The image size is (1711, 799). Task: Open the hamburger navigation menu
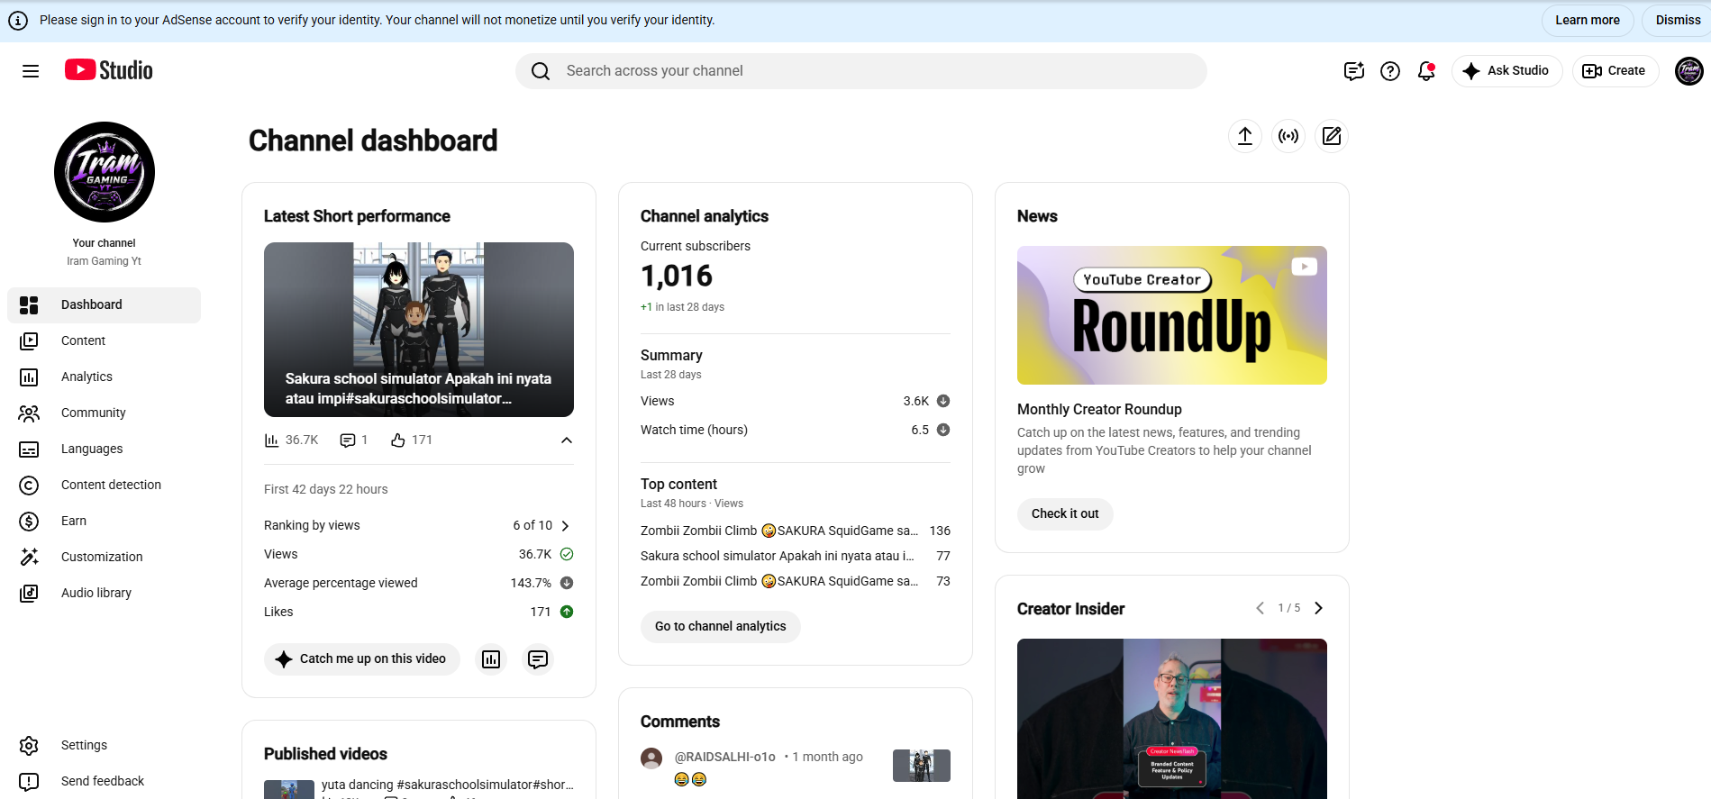(x=31, y=71)
